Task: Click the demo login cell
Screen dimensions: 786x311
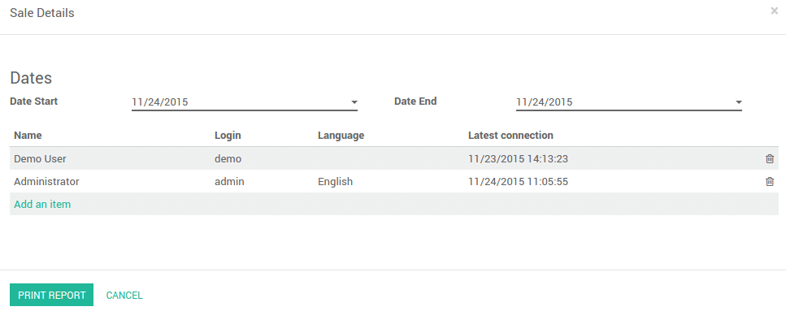Action: [228, 159]
